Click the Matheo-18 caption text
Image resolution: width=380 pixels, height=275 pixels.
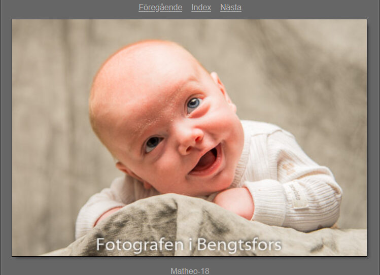(x=189, y=271)
